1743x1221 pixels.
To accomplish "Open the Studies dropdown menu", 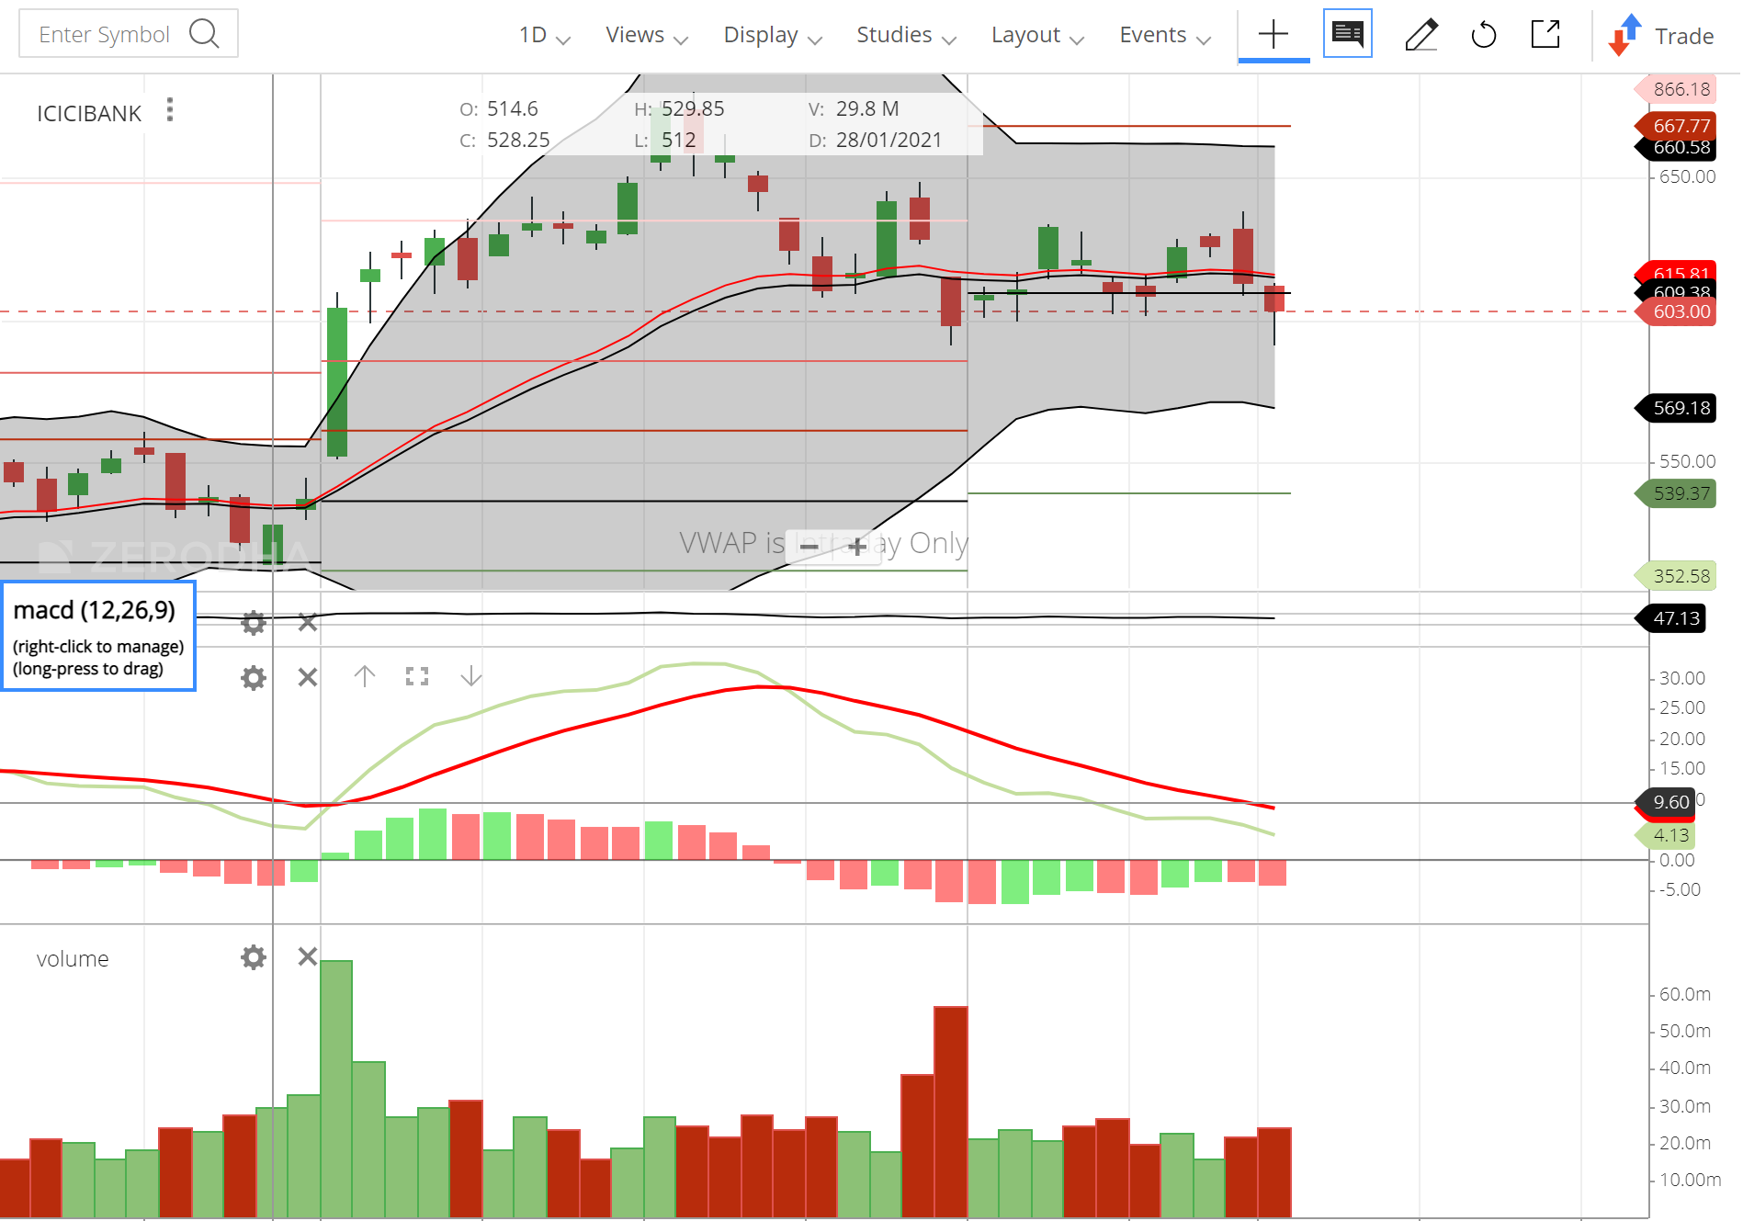I will click(x=906, y=36).
